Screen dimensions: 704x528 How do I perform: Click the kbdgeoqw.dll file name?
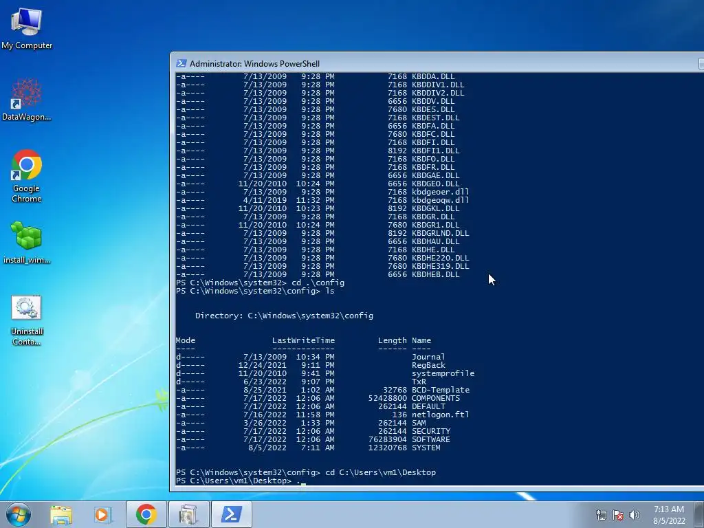click(441, 200)
